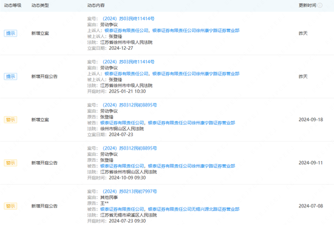Click 劳动争议 cause in 2025-01-21 hearing row
This screenshot has height=225, width=334.
click(109, 68)
